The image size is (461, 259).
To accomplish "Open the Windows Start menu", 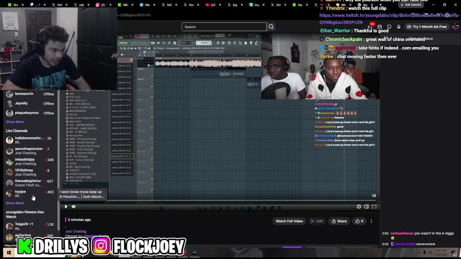I will [x=8, y=253].
